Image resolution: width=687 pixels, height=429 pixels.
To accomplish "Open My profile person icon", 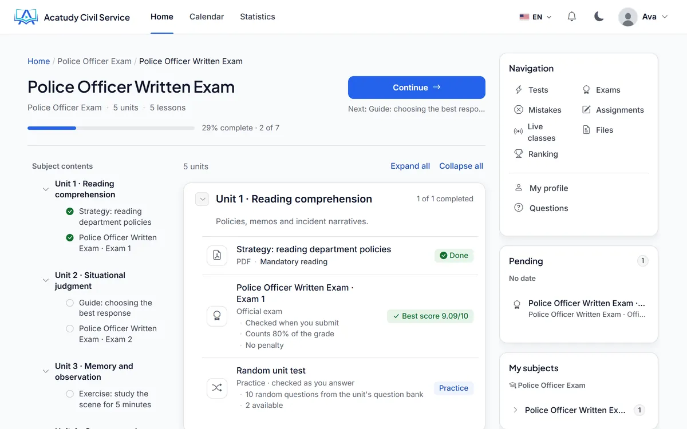I will 519,188.
